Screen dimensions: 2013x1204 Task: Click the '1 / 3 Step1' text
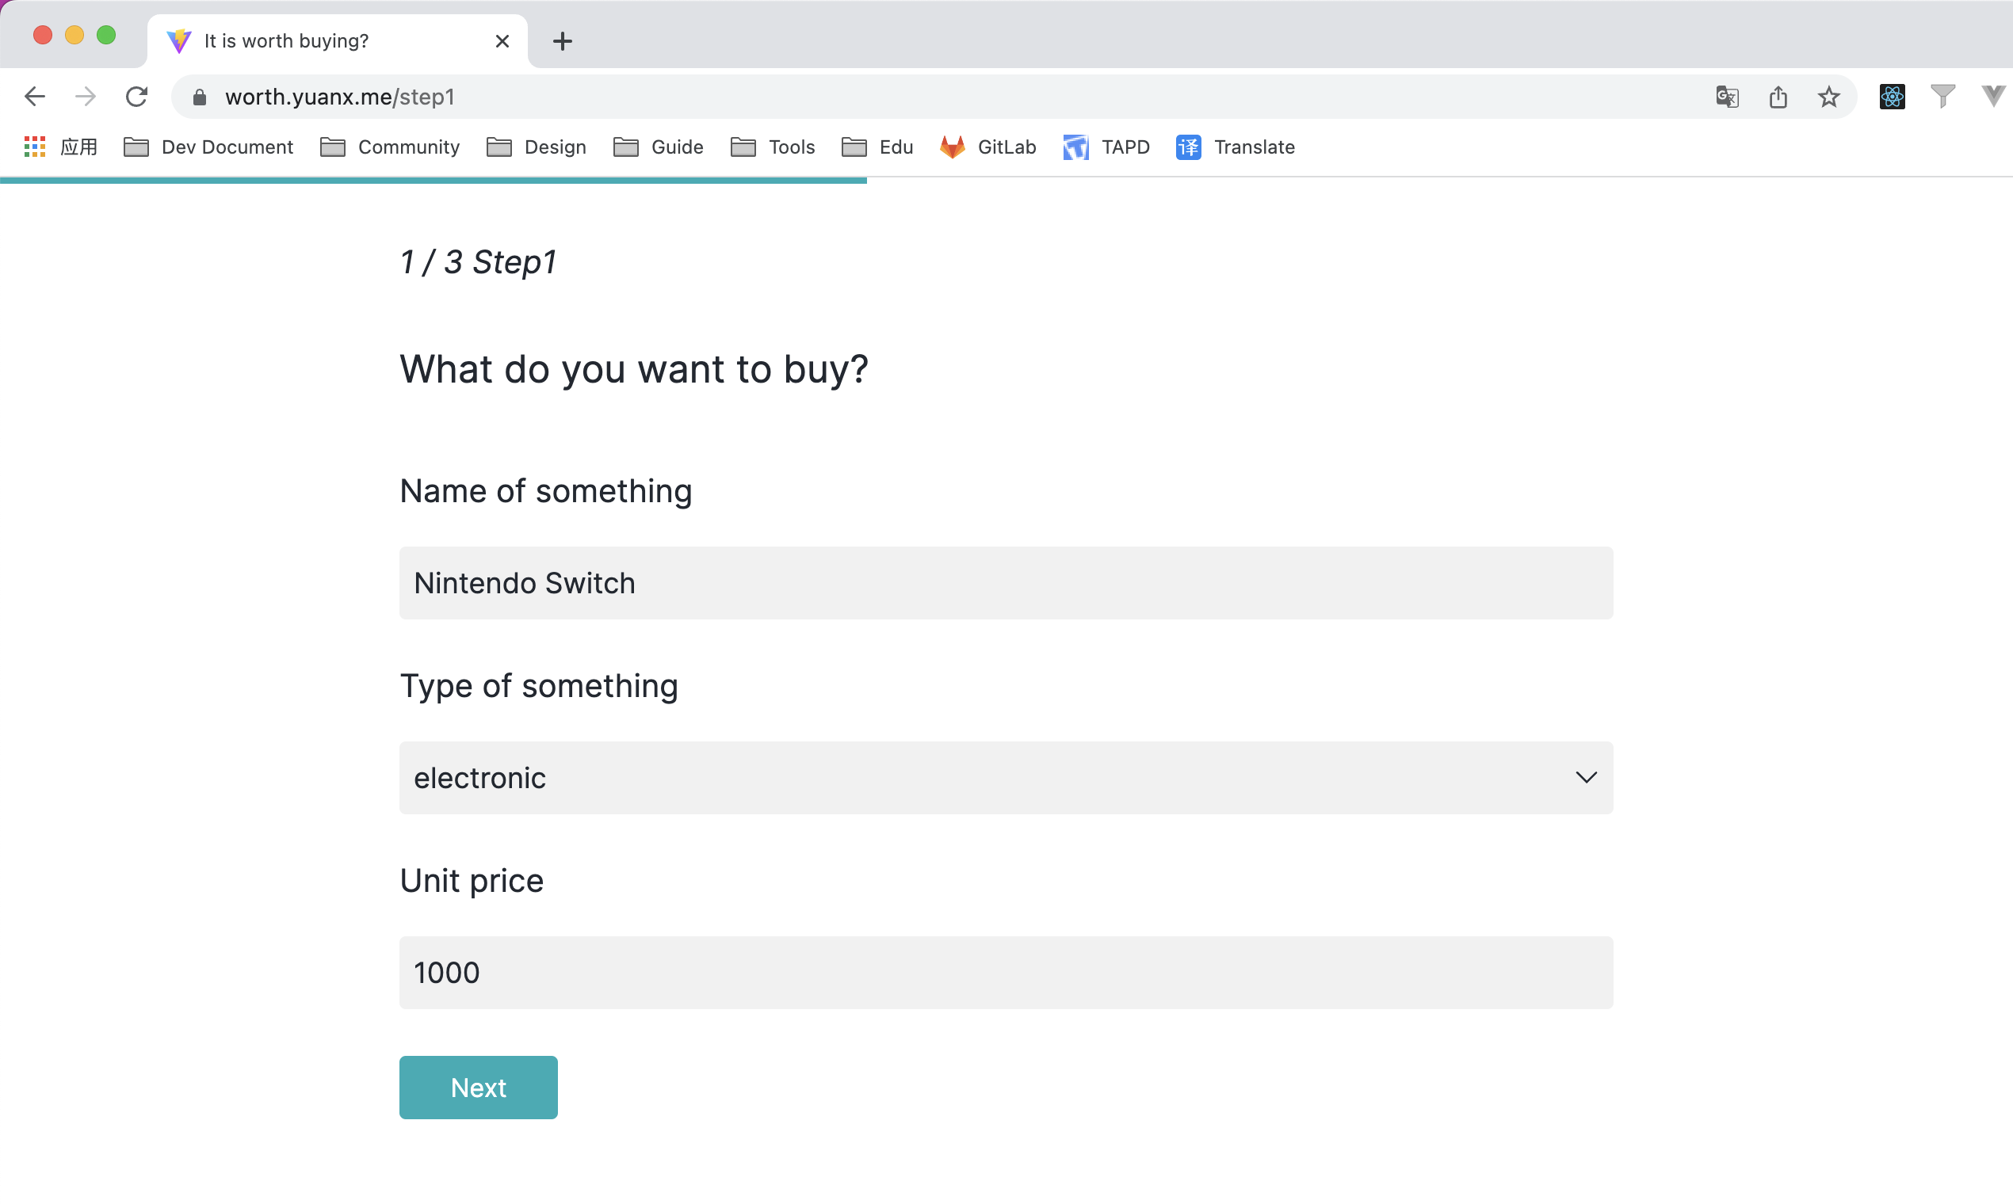pyautogui.click(x=477, y=262)
